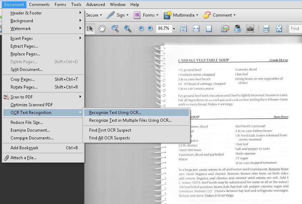Image resolution: width=302 pixels, height=204 pixels.
Task: Click the Attach a File option
Action: click(23, 157)
